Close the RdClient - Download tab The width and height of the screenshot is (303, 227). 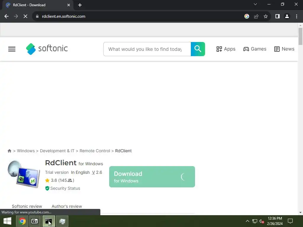tap(69, 5)
